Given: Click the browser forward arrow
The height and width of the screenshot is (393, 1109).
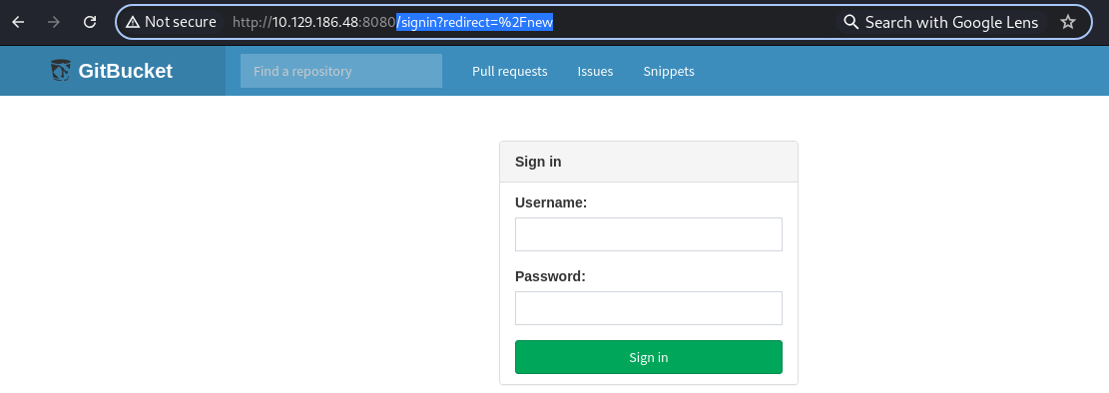Looking at the screenshot, I should point(54,22).
